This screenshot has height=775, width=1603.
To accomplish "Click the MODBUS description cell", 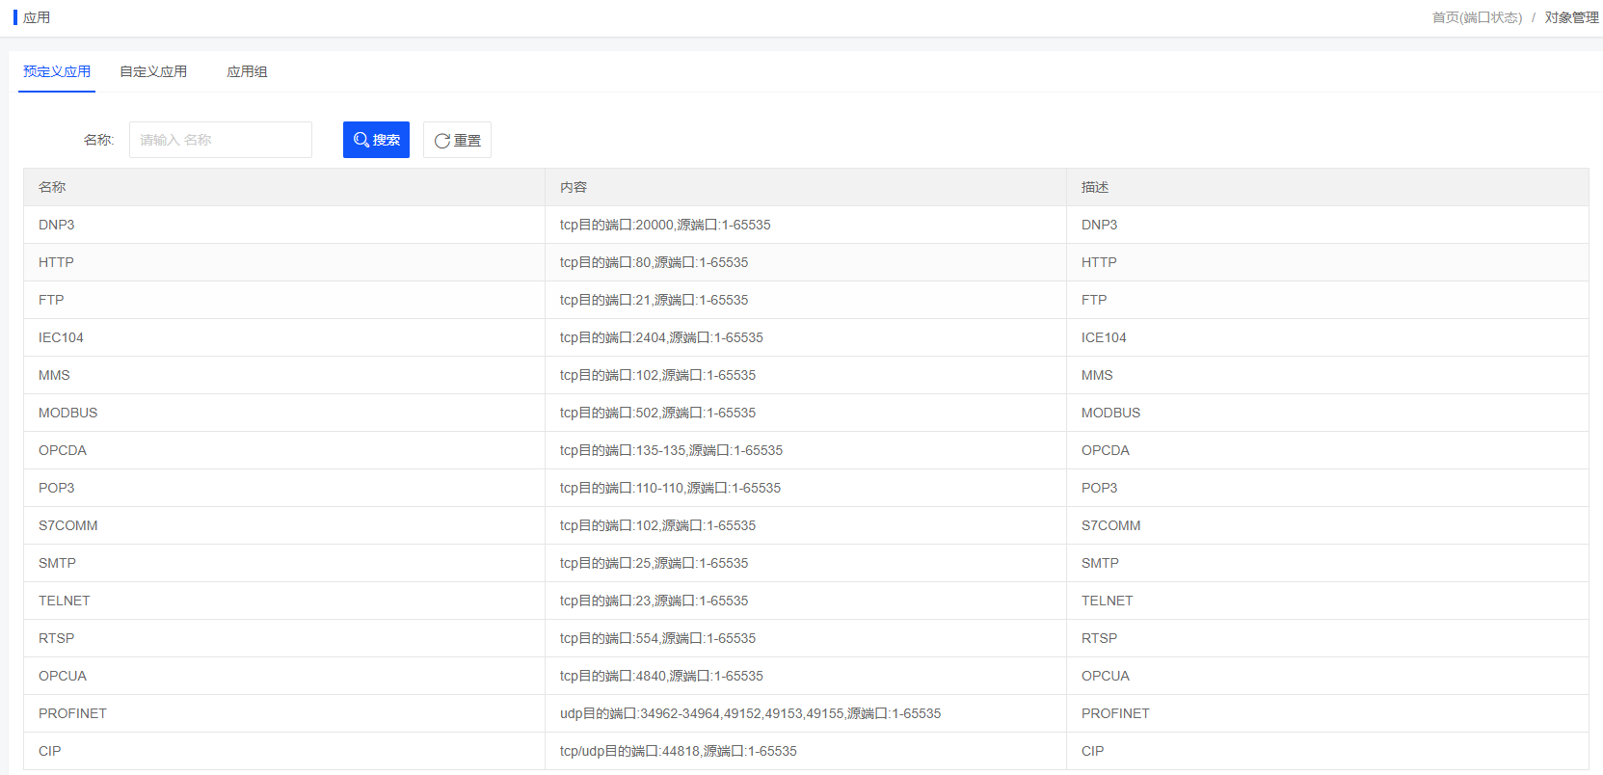I will click(x=1327, y=413).
